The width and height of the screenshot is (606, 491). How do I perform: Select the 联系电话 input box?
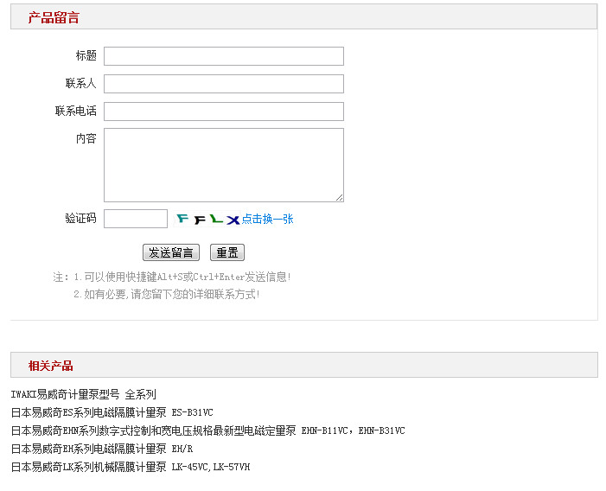pos(224,112)
